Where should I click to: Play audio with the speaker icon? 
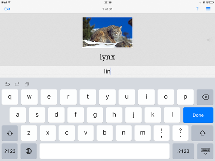(210, 40)
